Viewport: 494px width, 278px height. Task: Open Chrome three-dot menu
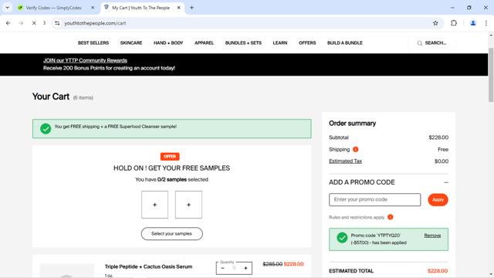coord(486,23)
